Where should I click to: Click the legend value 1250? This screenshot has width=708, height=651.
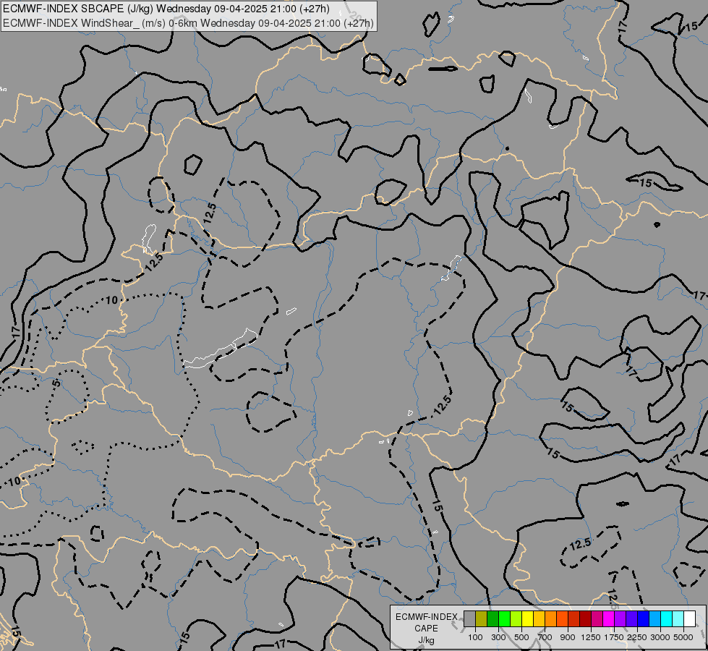591,637
